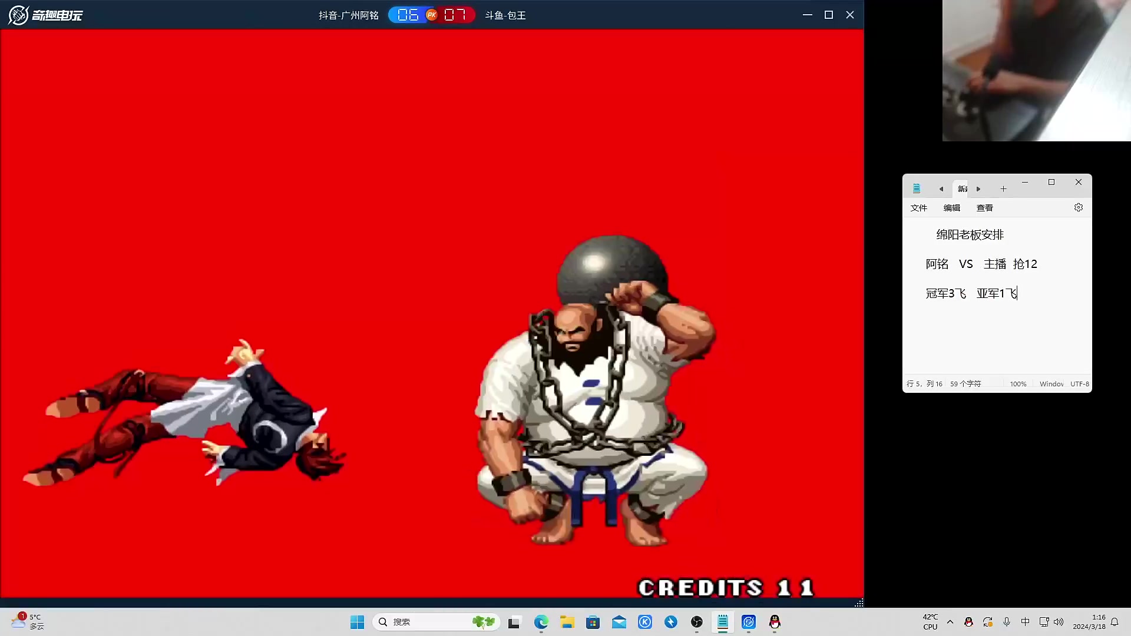This screenshot has width=1131, height=636.
Task: Open OBS Studio from the taskbar
Action: click(696, 622)
